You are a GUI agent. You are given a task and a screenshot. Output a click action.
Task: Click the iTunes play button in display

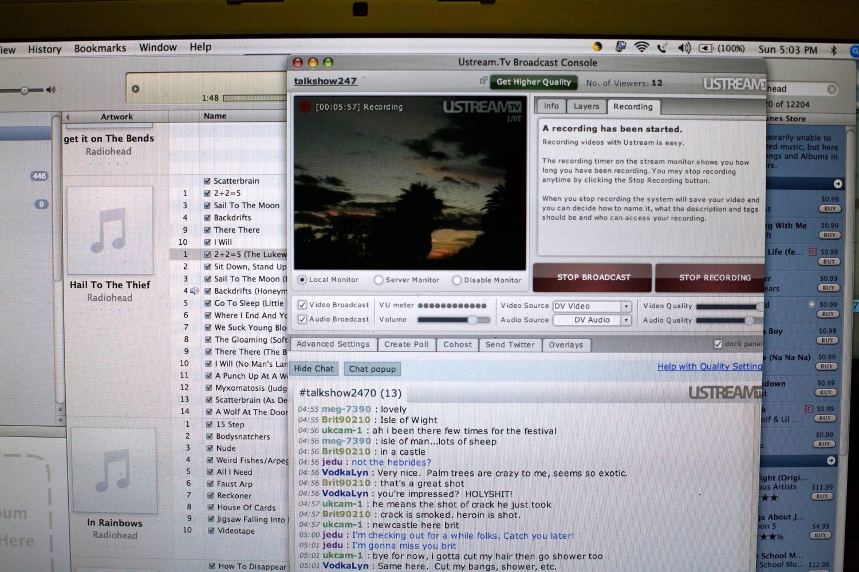(x=136, y=89)
